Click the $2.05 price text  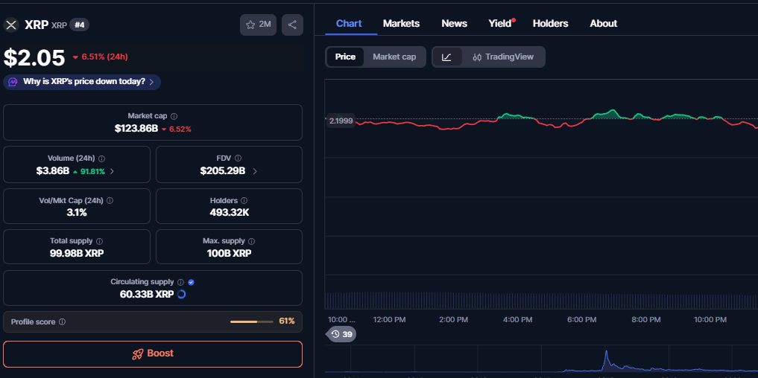pyautogui.click(x=34, y=58)
